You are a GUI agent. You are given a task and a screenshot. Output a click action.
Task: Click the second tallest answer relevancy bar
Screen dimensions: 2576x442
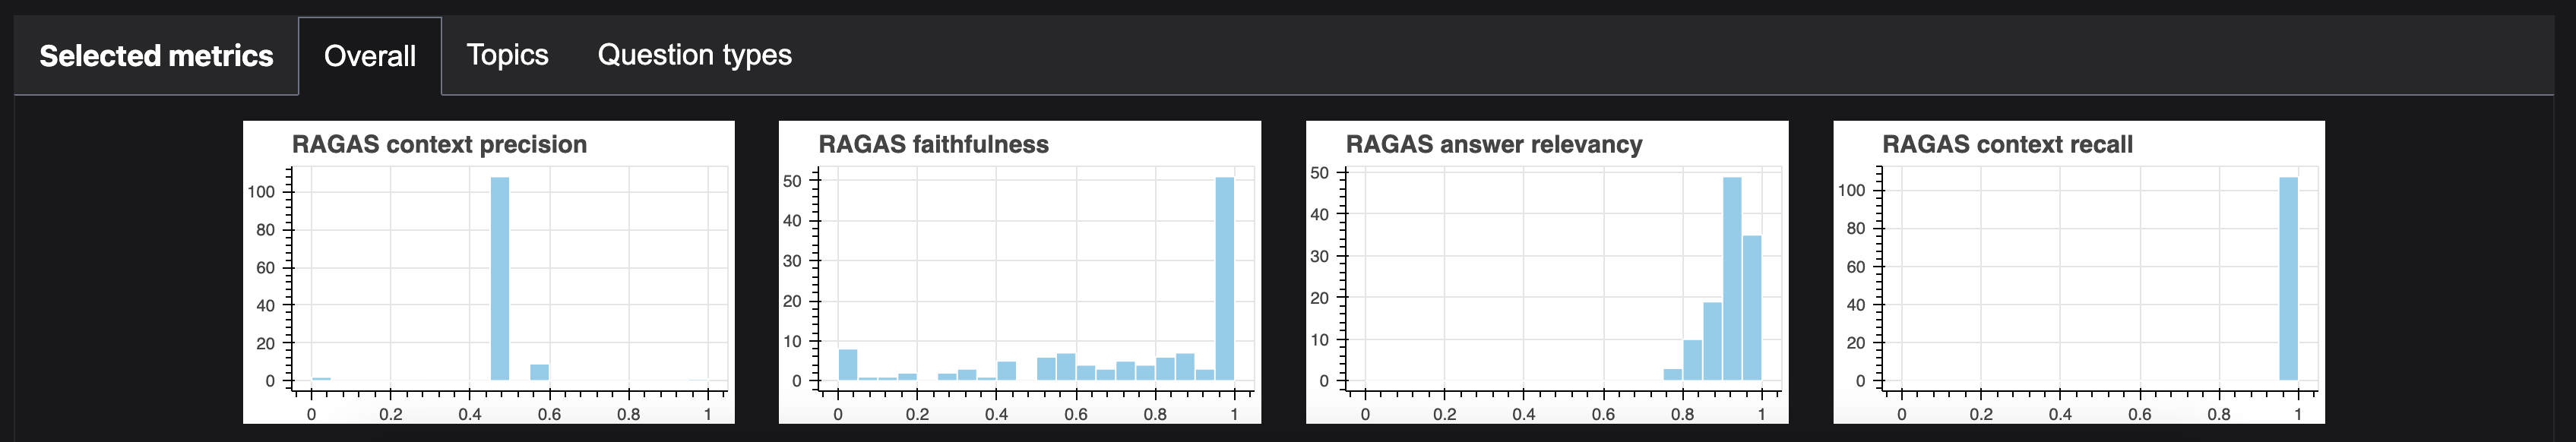point(1752,308)
